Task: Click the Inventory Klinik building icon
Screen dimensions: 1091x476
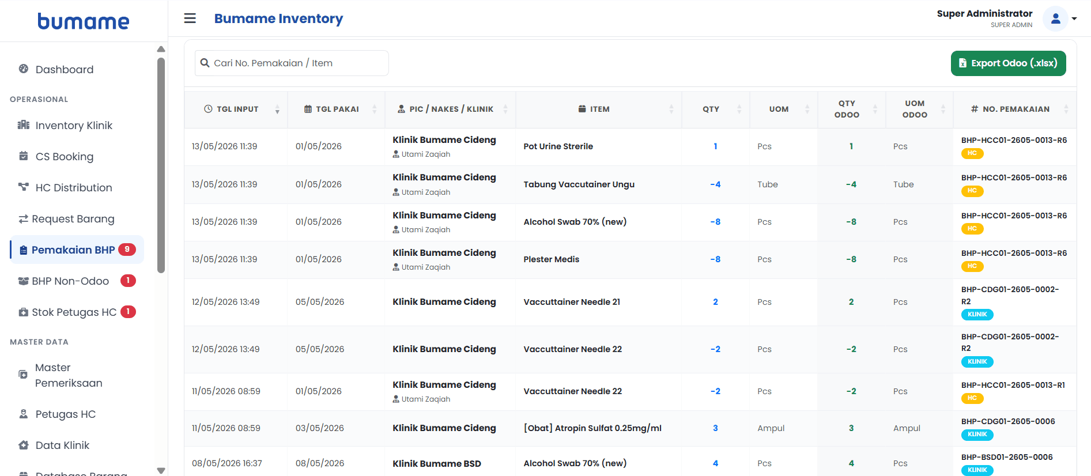Action: click(24, 124)
